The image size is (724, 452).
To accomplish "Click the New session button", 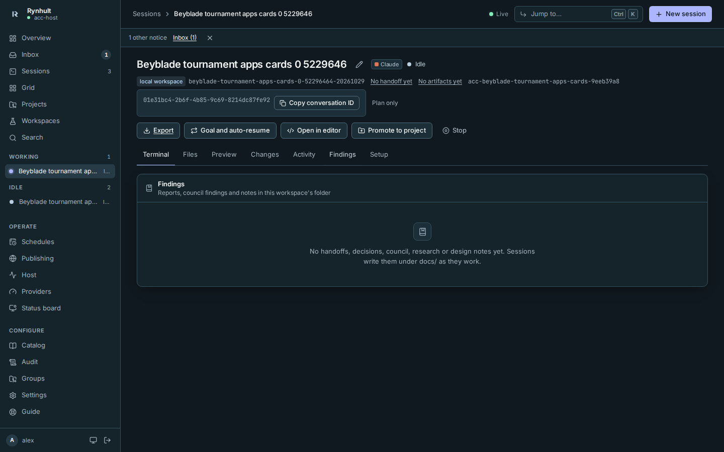I will pyautogui.click(x=680, y=14).
